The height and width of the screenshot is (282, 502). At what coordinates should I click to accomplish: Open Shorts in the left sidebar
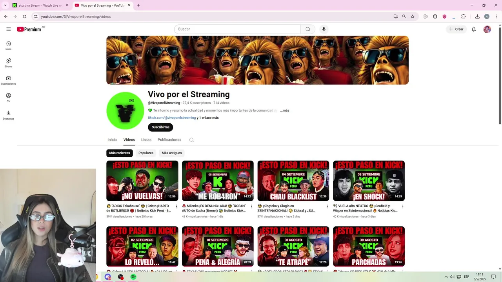click(8, 63)
